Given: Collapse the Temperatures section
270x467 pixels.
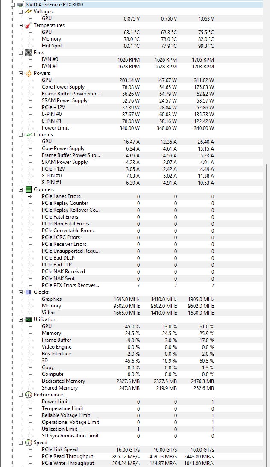Looking at the screenshot, I should (21, 25).
